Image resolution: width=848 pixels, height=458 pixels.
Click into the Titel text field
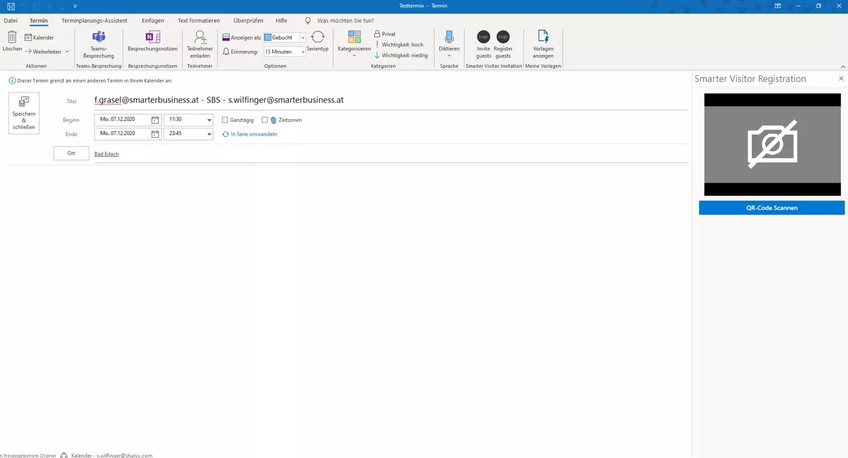point(390,101)
